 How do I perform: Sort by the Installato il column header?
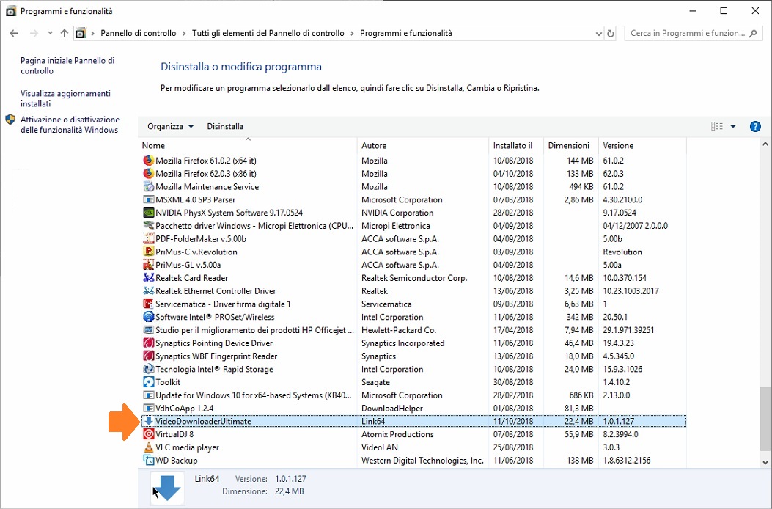(516, 145)
